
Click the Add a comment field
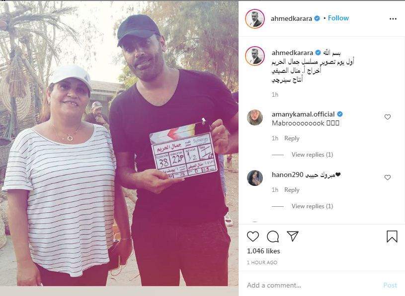313,285
